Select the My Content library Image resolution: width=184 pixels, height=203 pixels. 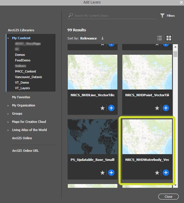pyautogui.click(x=21, y=38)
